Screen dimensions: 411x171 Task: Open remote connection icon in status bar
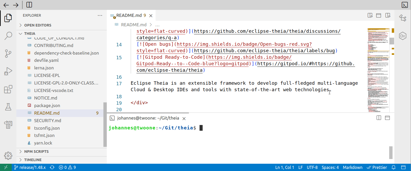click(6, 167)
